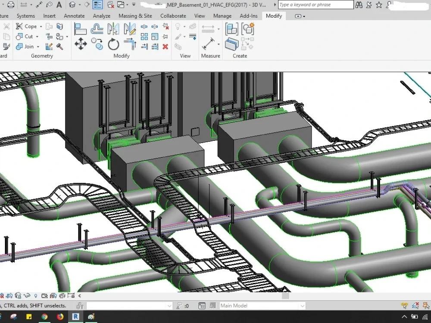431x323 pixels.
Task: Click the Split with Gap tool
Action: 155,27
